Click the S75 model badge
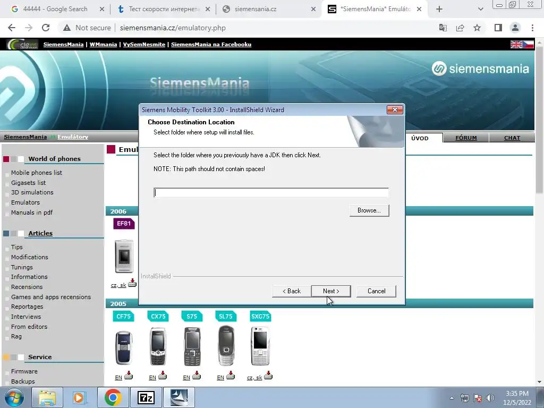The width and height of the screenshot is (544, 408). 191,317
